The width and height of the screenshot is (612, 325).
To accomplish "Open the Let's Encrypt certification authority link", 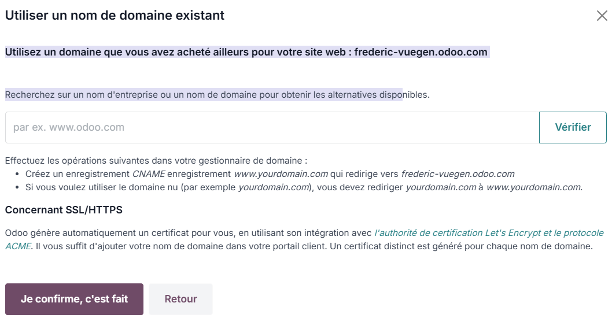I will pos(489,233).
